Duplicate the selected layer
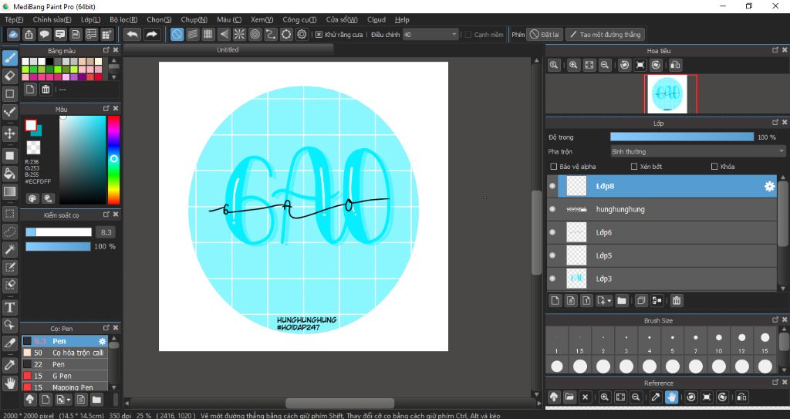The image size is (790, 419). tap(641, 300)
